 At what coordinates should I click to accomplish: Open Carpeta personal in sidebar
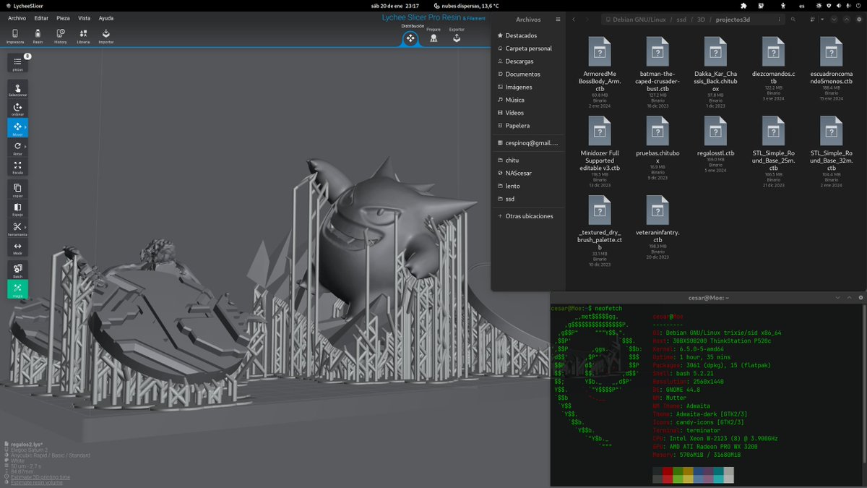coord(527,48)
